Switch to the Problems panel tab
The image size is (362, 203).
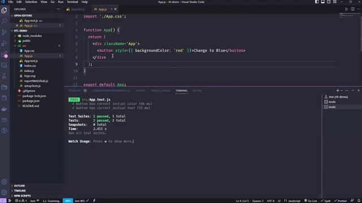(77, 91)
